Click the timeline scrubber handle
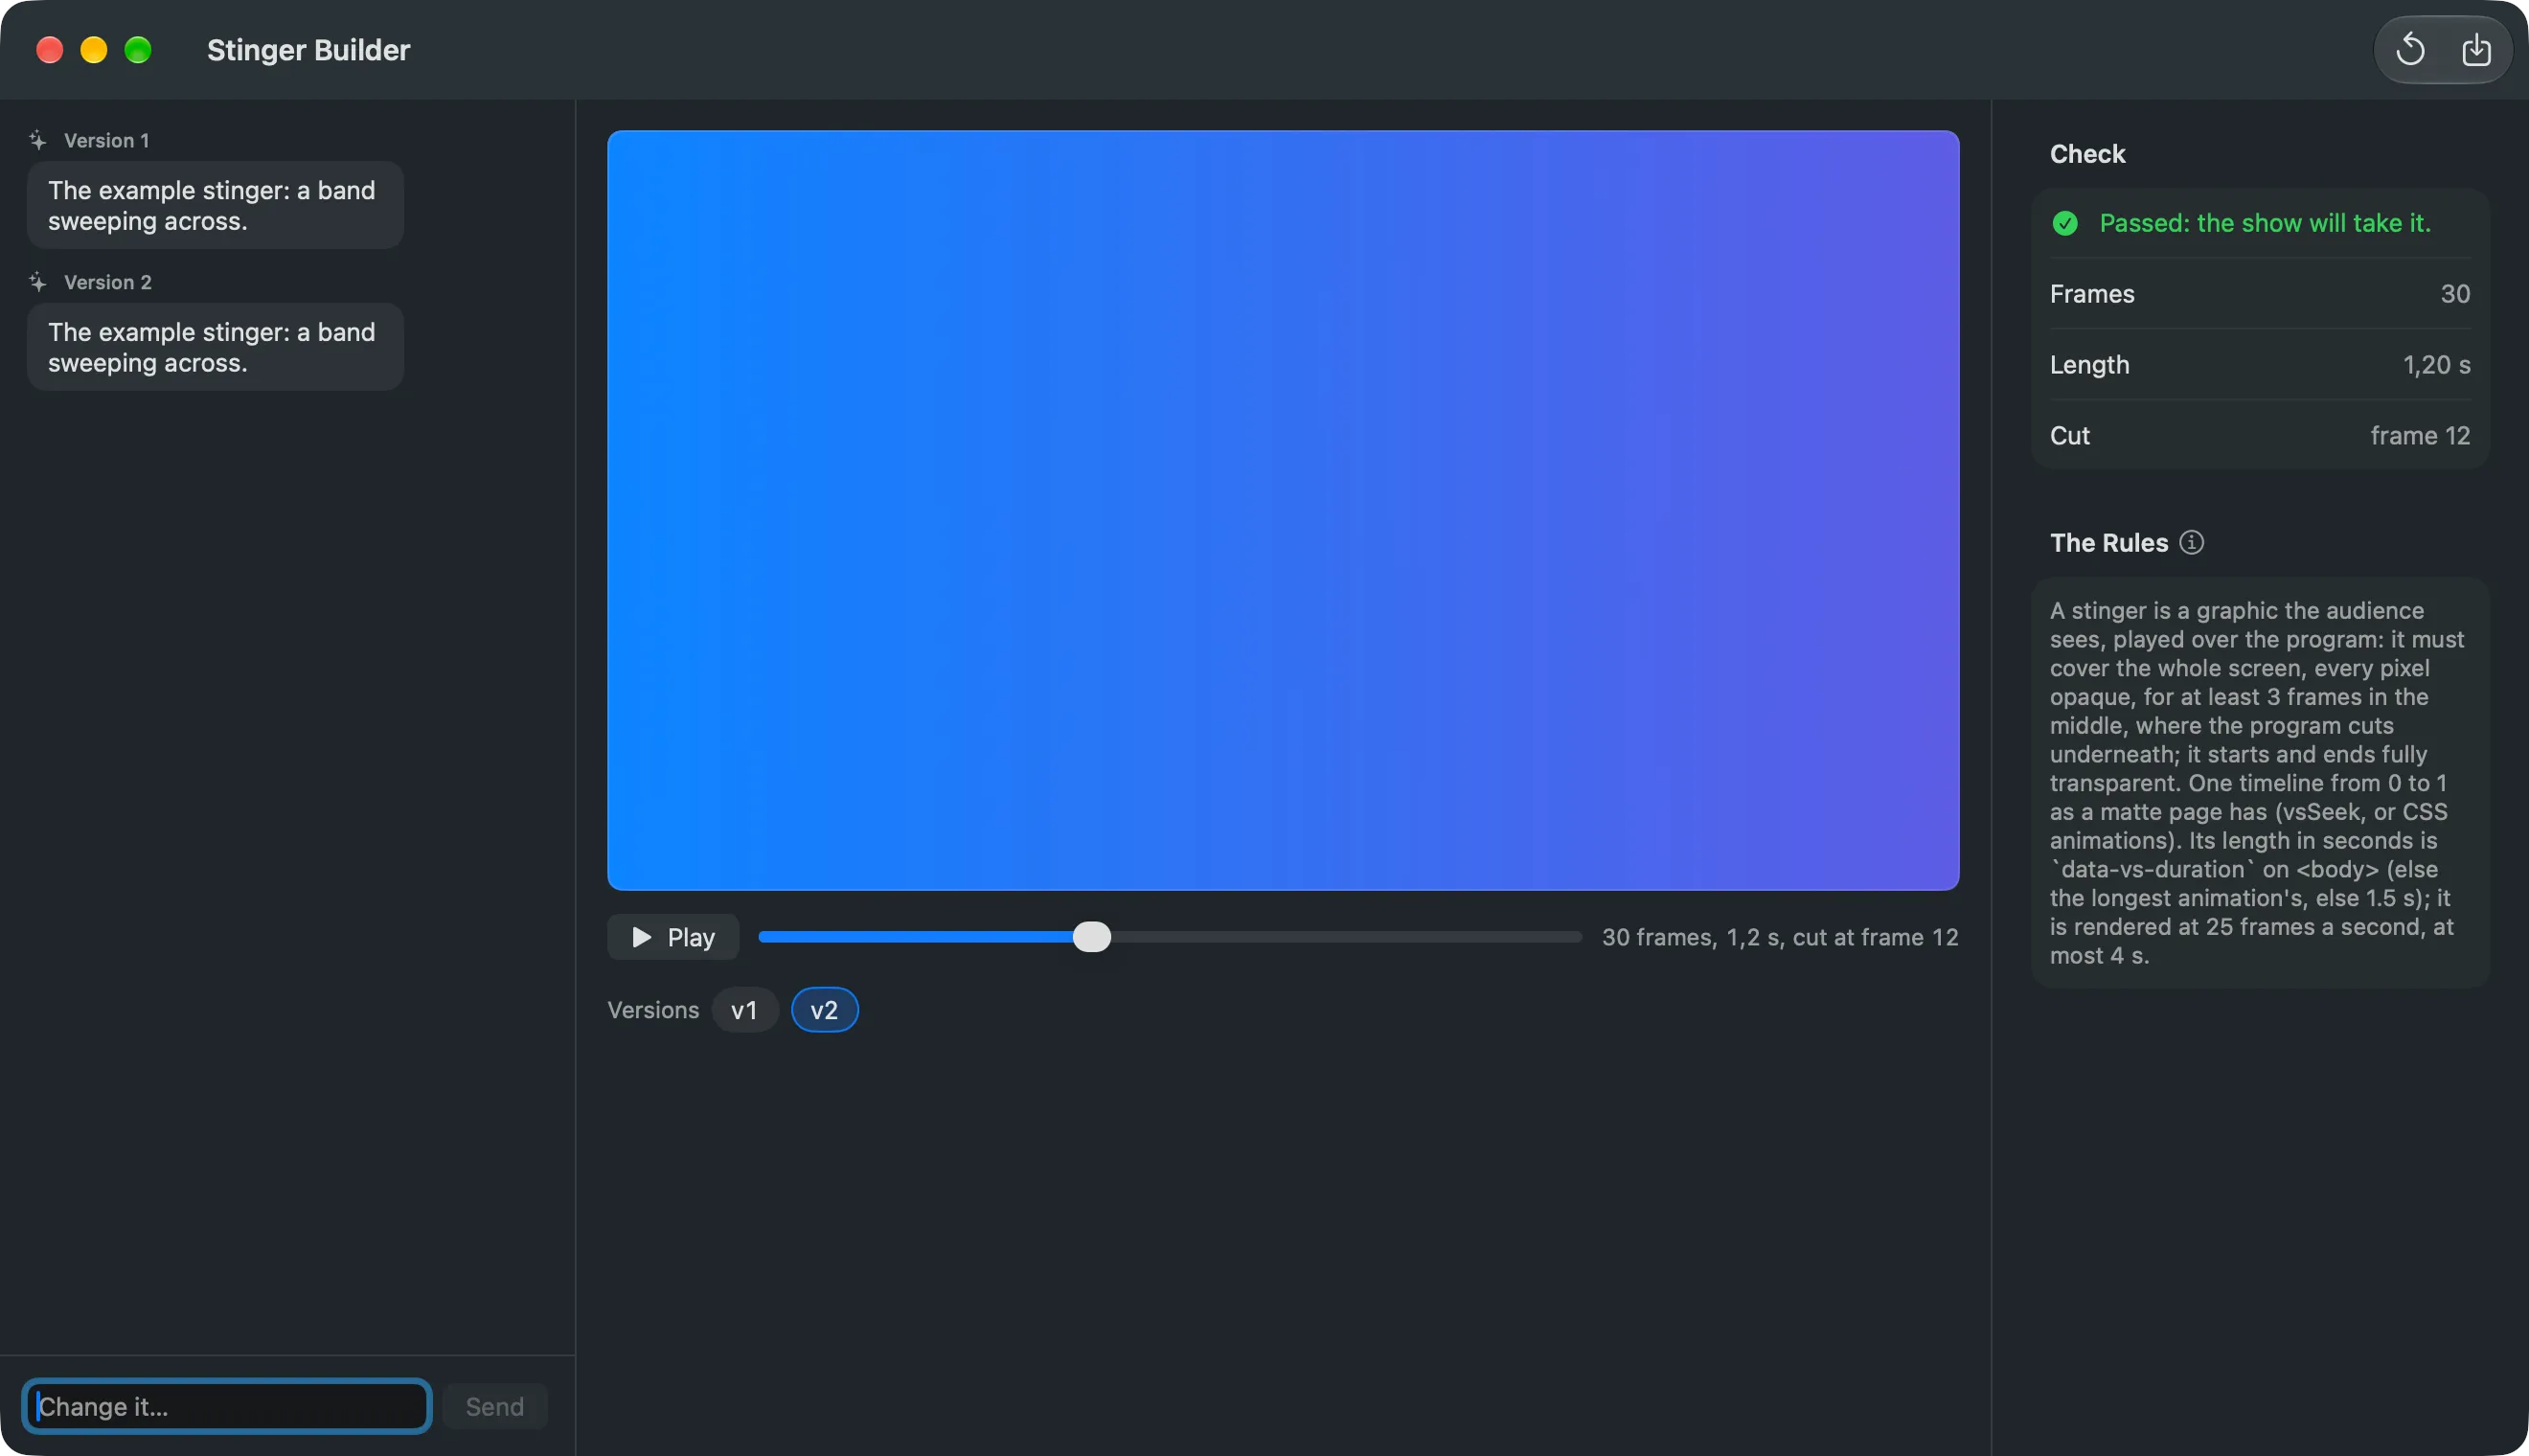Image resolution: width=2529 pixels, height=1456 pixels. tap(1091, 937)
